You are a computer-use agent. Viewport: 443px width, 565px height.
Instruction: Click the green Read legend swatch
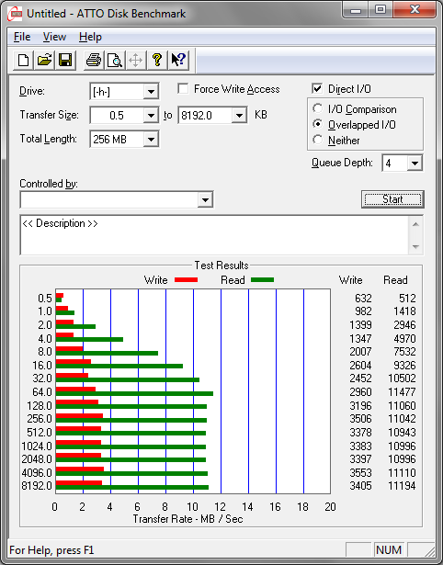point(263,279)
